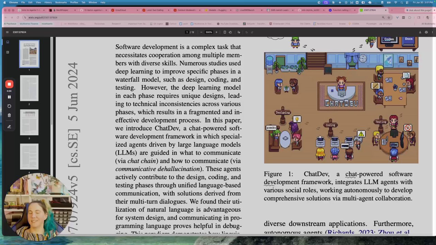Go back in browser history
Screen dimensions: 436x245
(x=6, y=17)
